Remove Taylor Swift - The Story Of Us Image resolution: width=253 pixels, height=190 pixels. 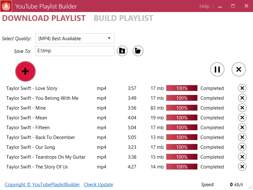242,167
